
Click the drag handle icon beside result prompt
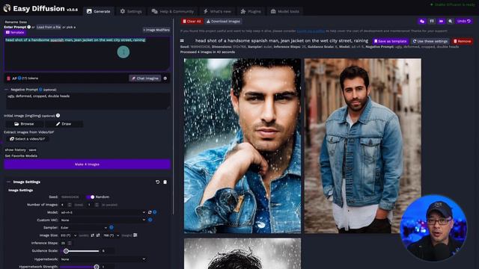click(182, 40)
